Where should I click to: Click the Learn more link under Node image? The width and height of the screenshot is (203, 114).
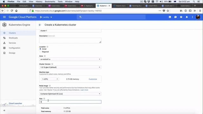(x=84, y=90)
